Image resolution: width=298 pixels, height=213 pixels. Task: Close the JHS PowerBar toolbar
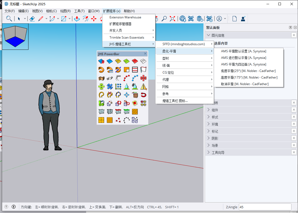tap(145, 53)
